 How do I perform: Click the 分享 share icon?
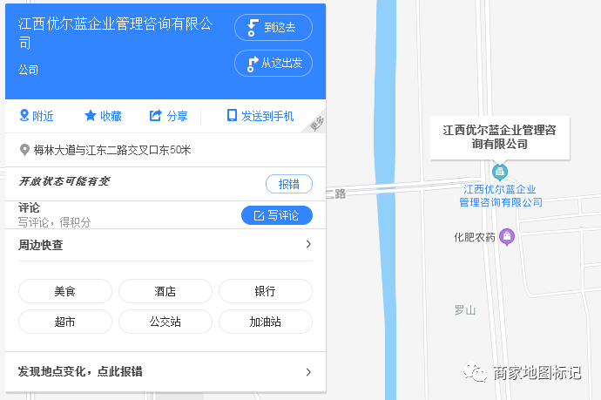point(156,116)
